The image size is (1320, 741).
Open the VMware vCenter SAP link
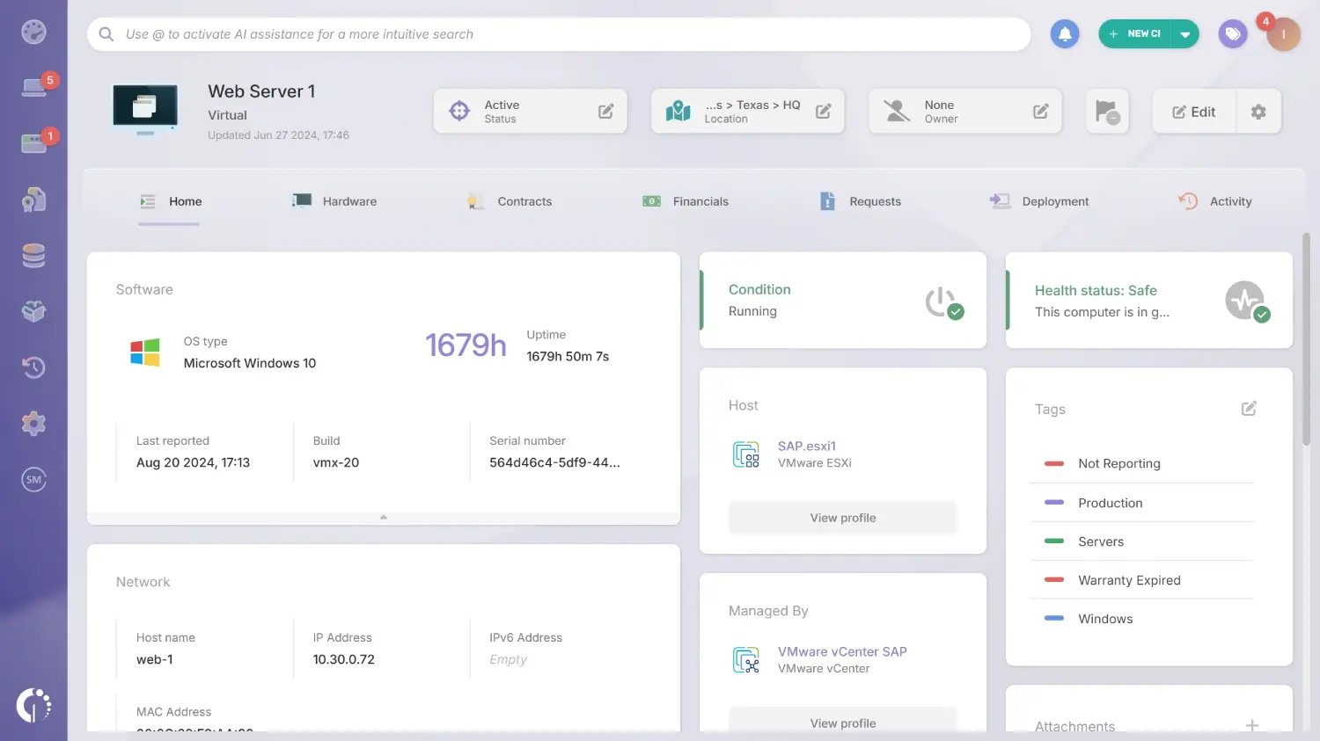(x=841, y=651)
